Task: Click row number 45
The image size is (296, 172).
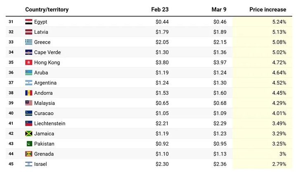Action: [x=11, y=164]
